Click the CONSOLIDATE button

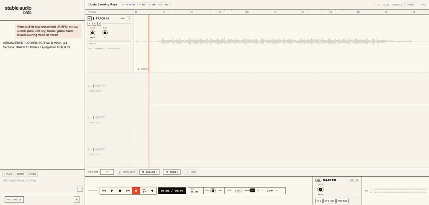[127, 172]
